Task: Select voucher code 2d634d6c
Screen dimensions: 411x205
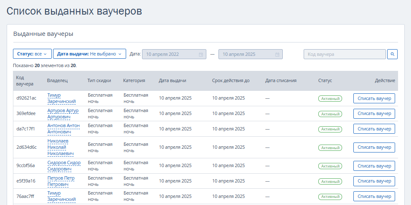Action: pos(26,147)
